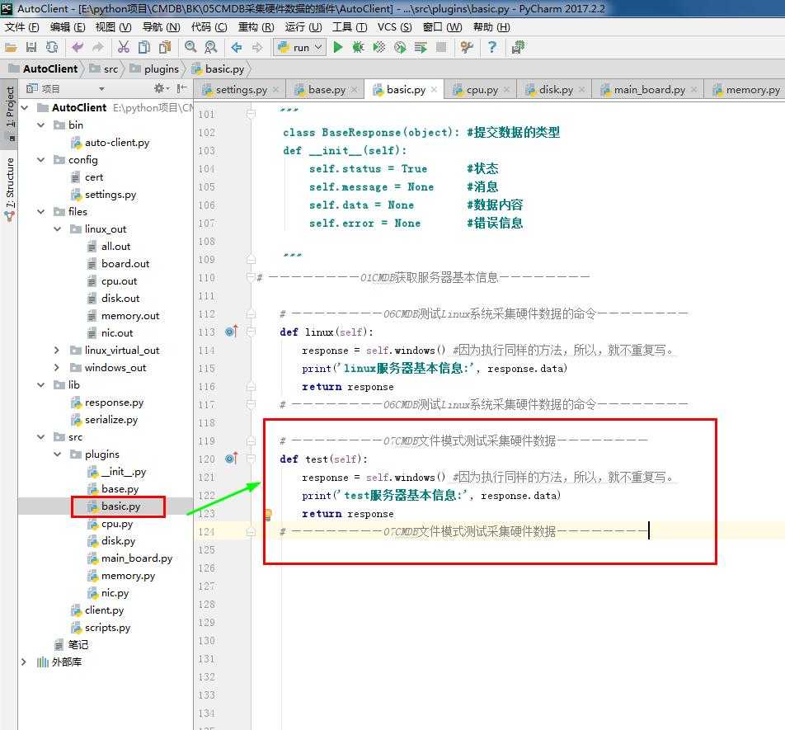Click override marker beside def linux
Screen dimensions: 785x730
pos(231,332)
